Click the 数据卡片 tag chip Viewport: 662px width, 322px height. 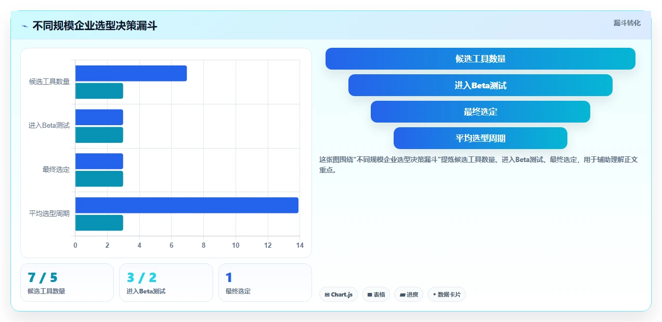(x=447, y=294)
